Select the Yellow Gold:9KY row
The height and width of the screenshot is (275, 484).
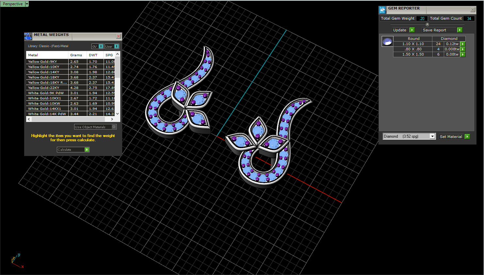click(x=71, y=61)
